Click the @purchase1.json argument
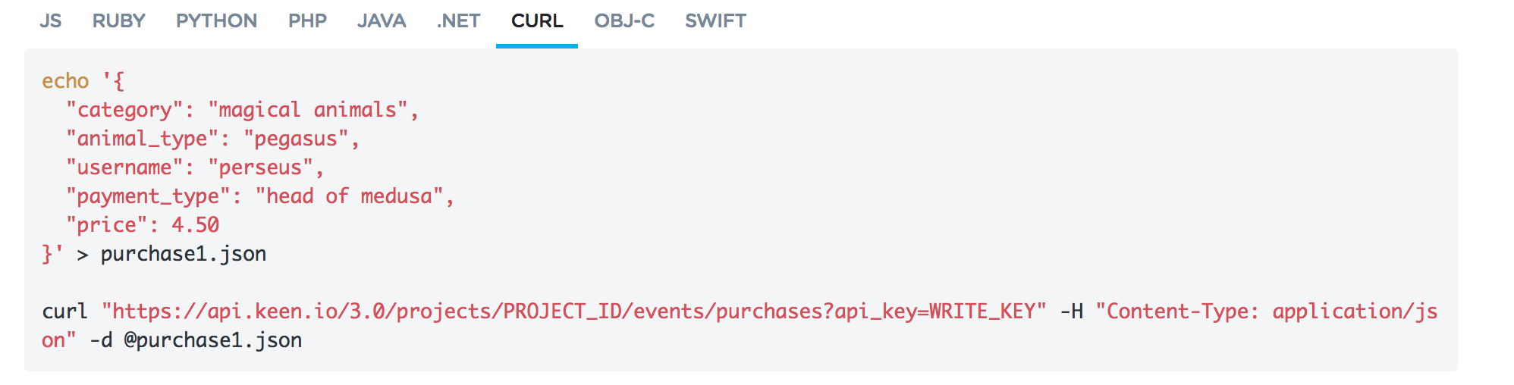This screenshot has width=1514, height=385. coord(212,340)
